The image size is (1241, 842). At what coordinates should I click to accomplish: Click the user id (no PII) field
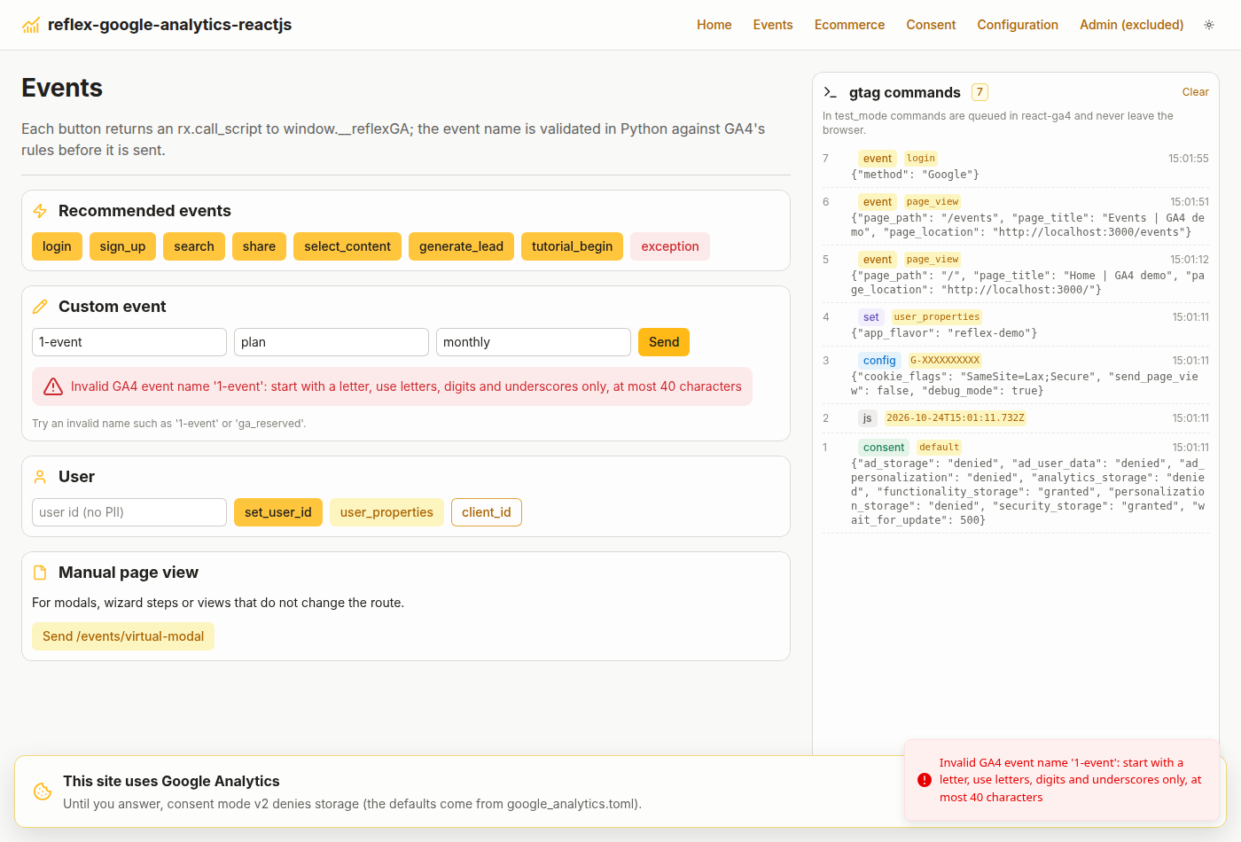coord(129,512)
